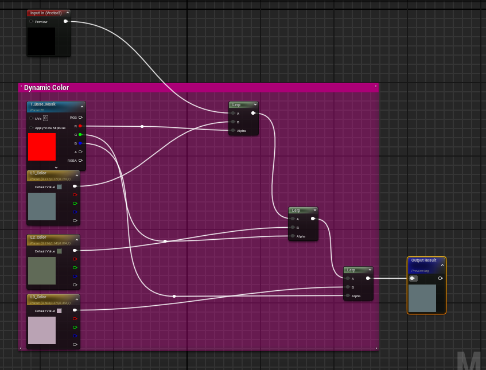Screen dimensions: 486x370
Task: Open L3_Color Default Value color swatch
Action: click(x=59, y=311)
